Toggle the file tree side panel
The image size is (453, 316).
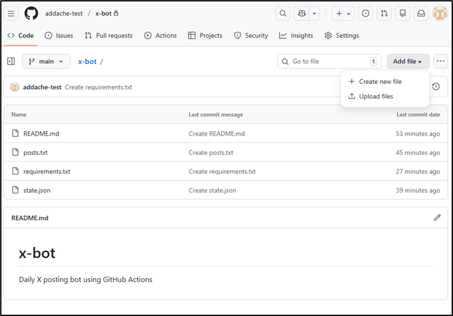pyautogui.click(x=11, y=61)
